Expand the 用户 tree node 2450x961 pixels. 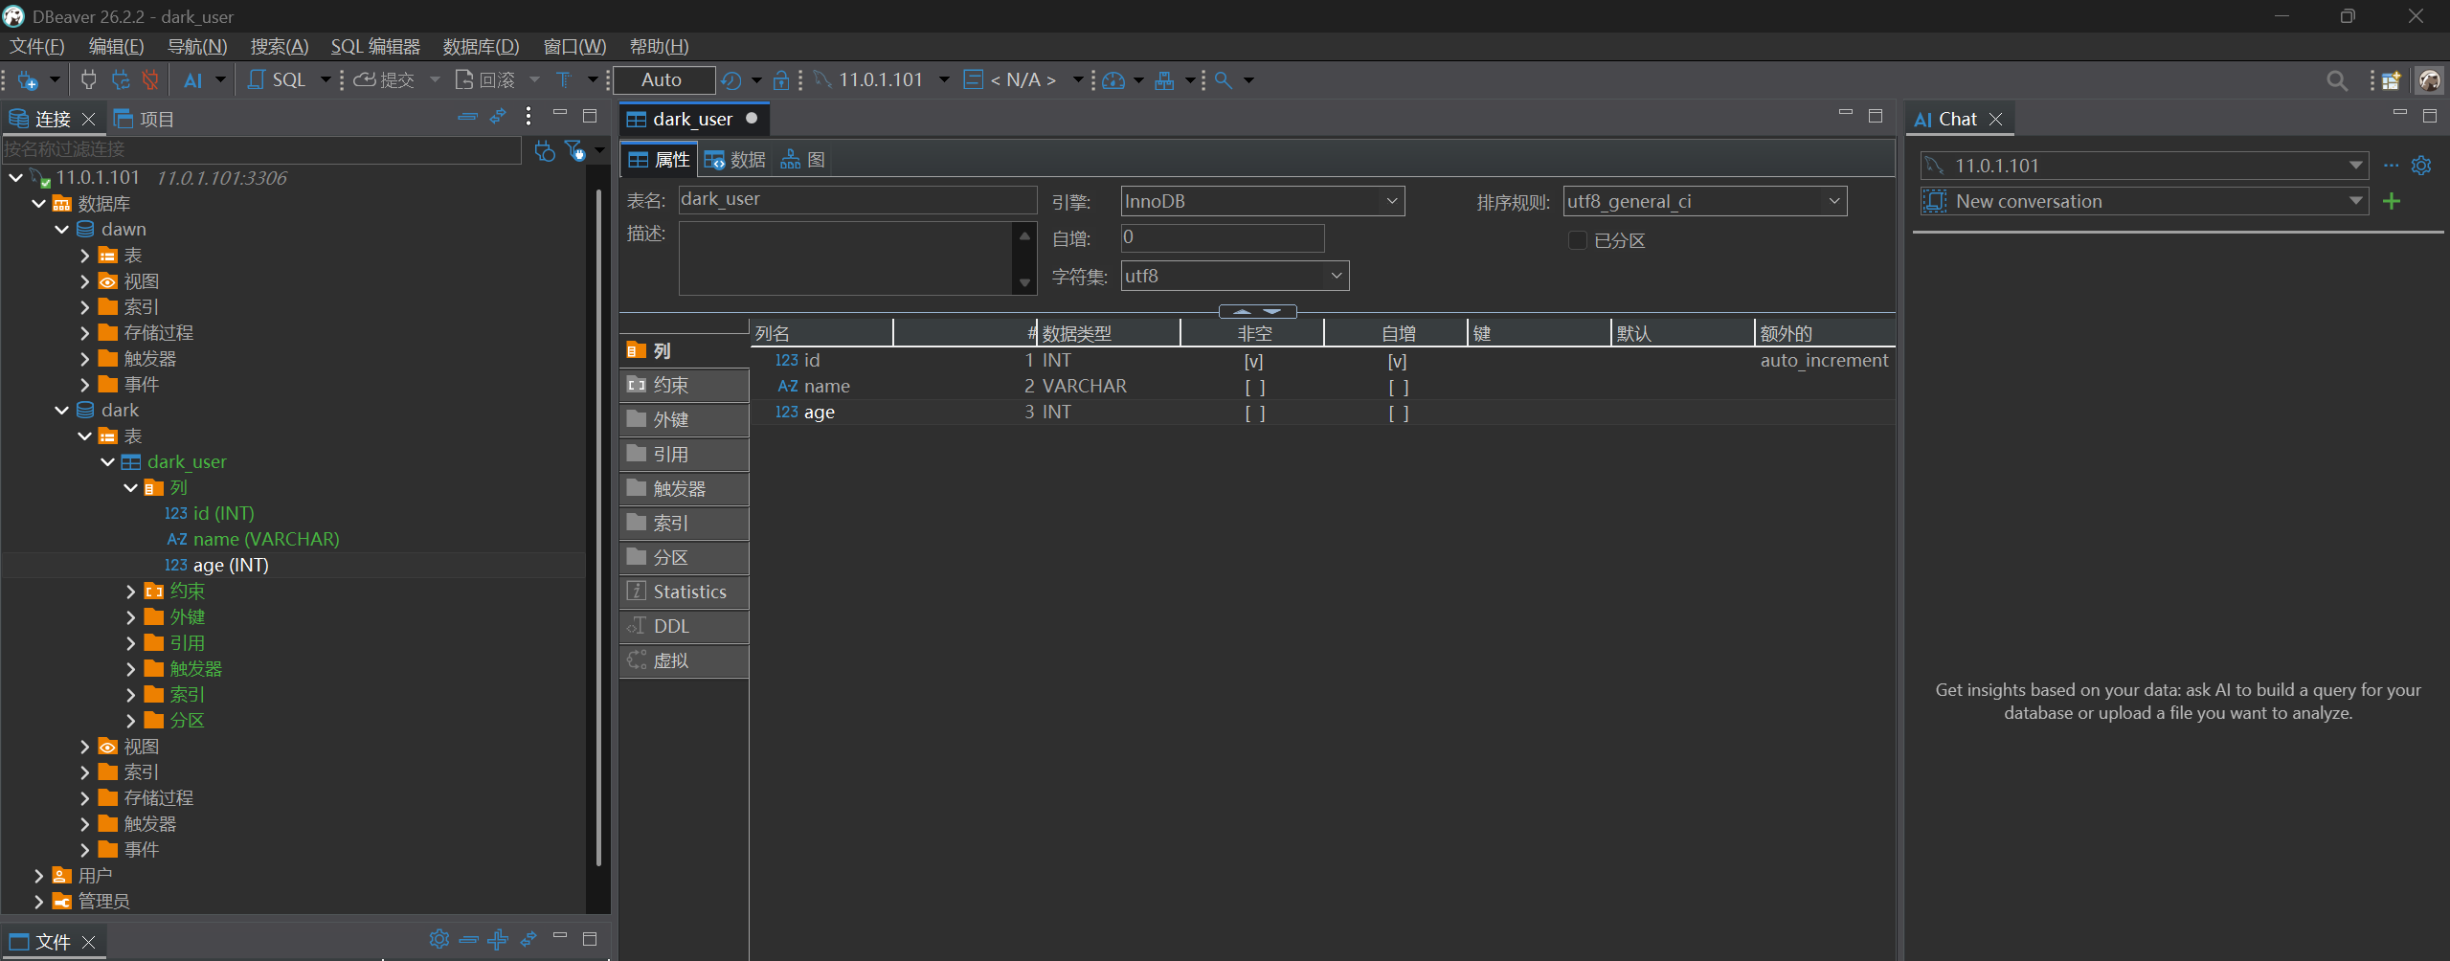[x=38, y=876]
